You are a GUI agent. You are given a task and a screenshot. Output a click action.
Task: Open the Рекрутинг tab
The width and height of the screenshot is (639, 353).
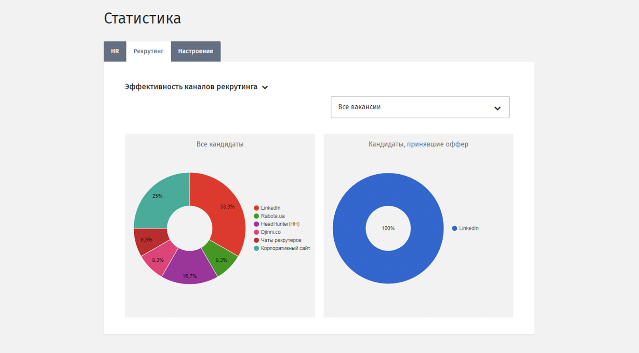pyautogui.click(x=149, y=51)
